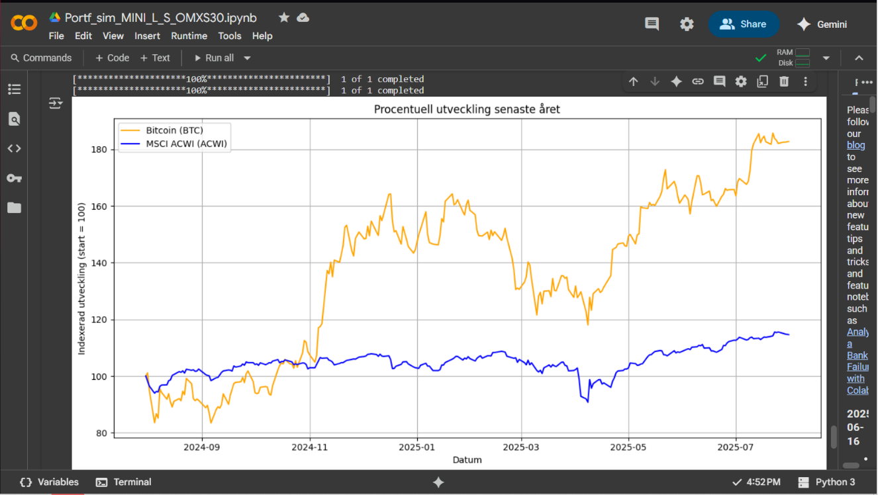878x495 pixels.
Task: Open the Secrets key sidebar
Action: (x=14, y=178)
